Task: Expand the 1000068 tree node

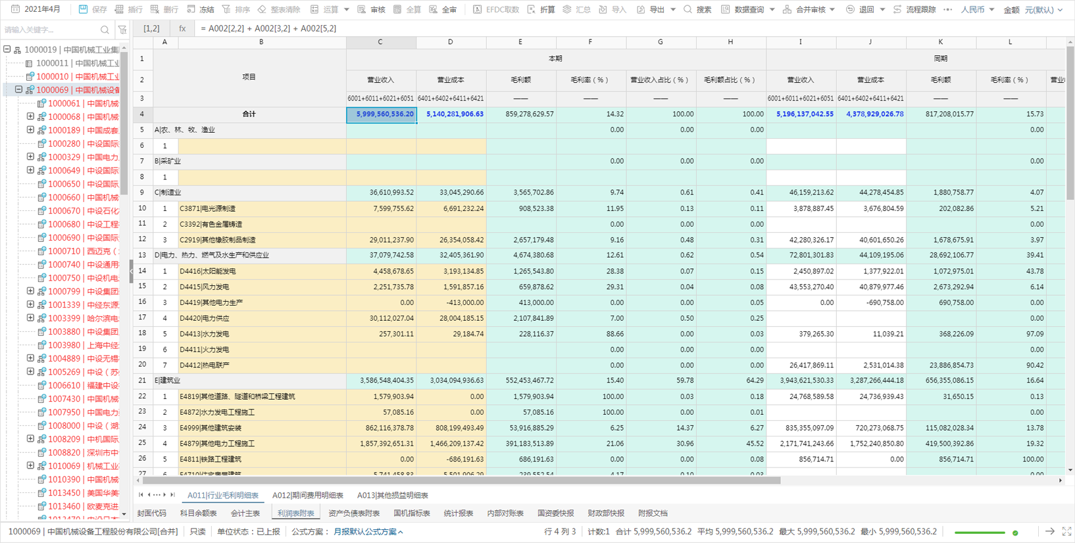Action: tap(30, 116)
